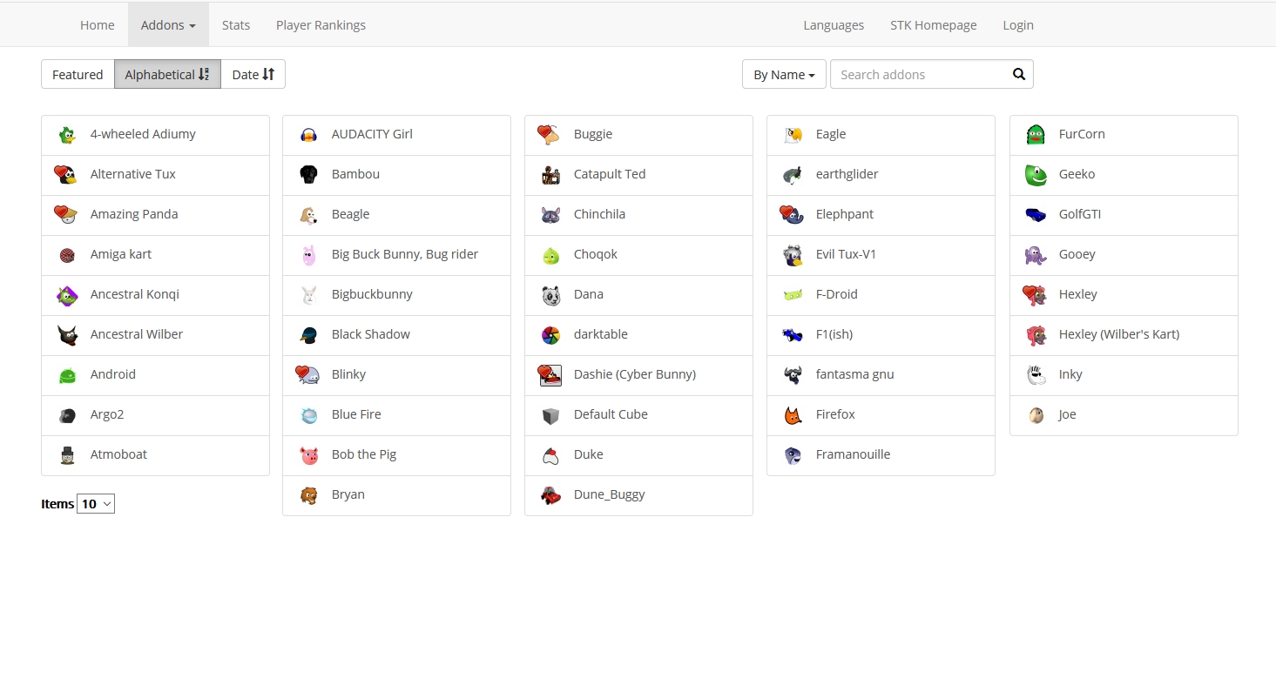Click the Search addons input field

[919, 75]
